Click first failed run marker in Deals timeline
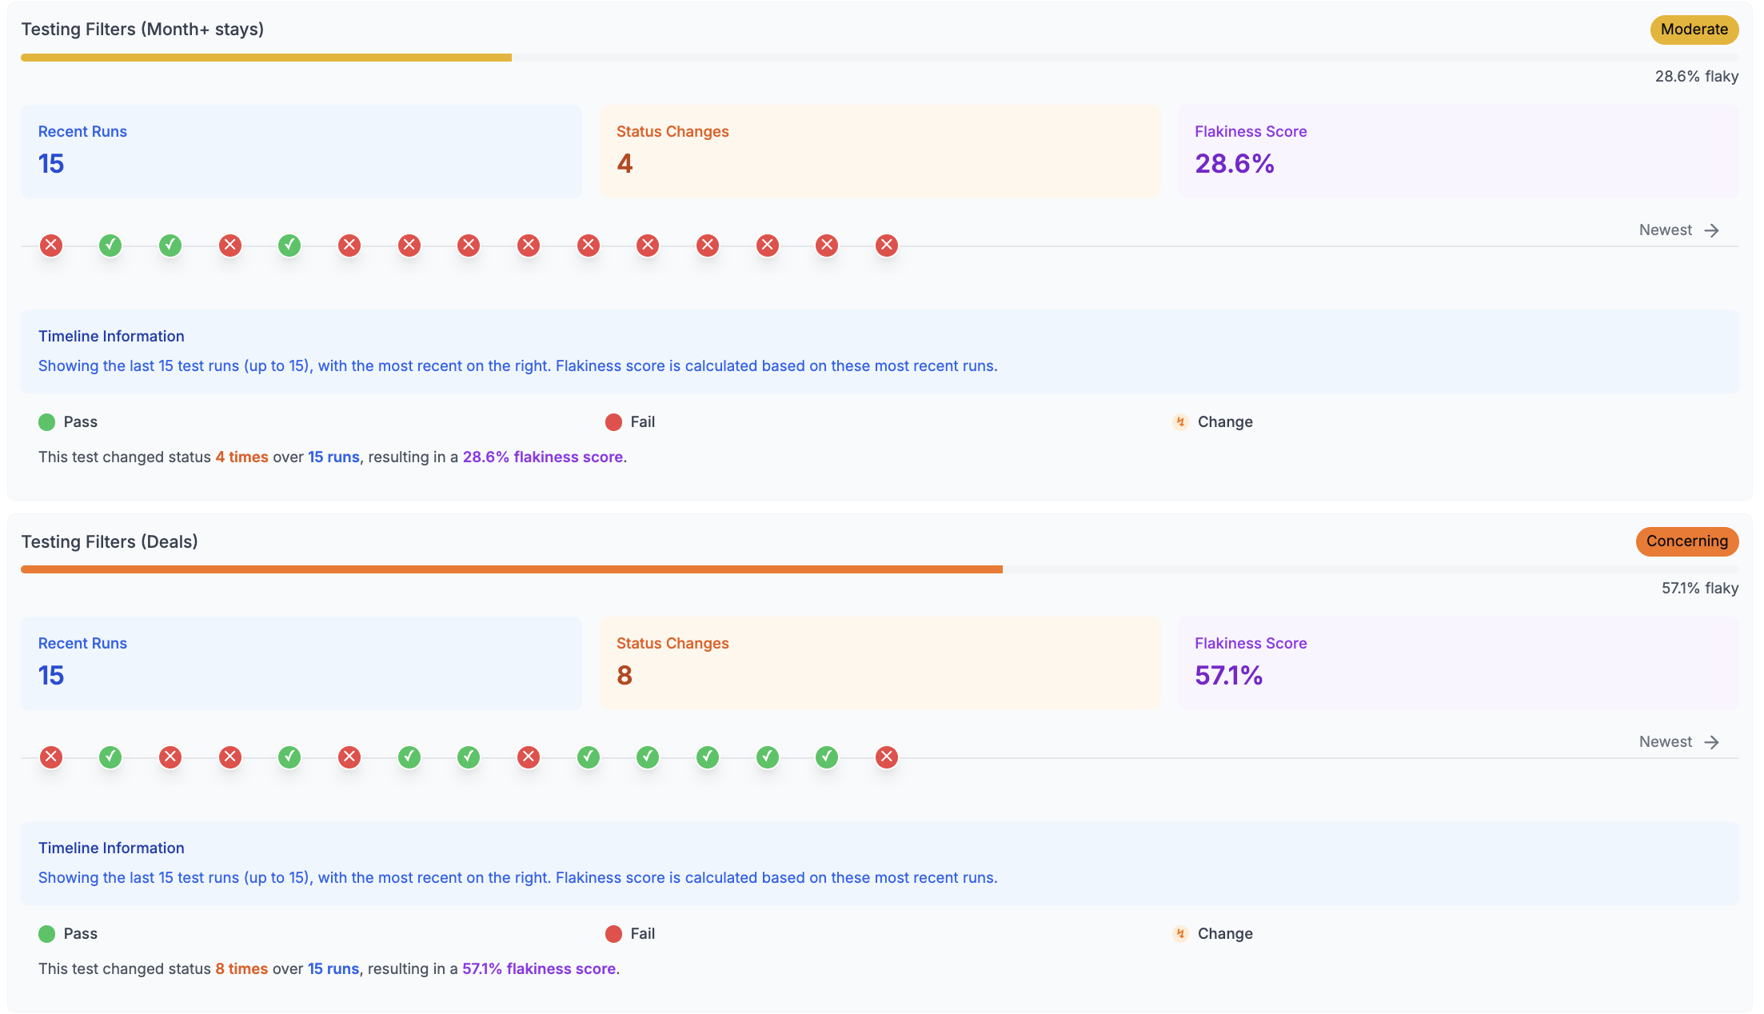Viewport: 1764px width, 1014px height. [51, 757]
